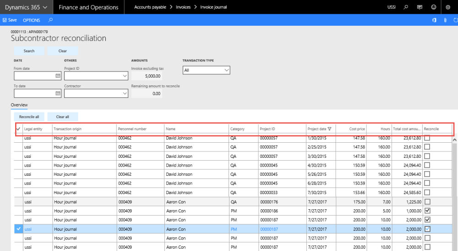Uncheck Reconcile for project 00000186 row
Viewport: 458px width, 251px height.
tap(427, 211)
